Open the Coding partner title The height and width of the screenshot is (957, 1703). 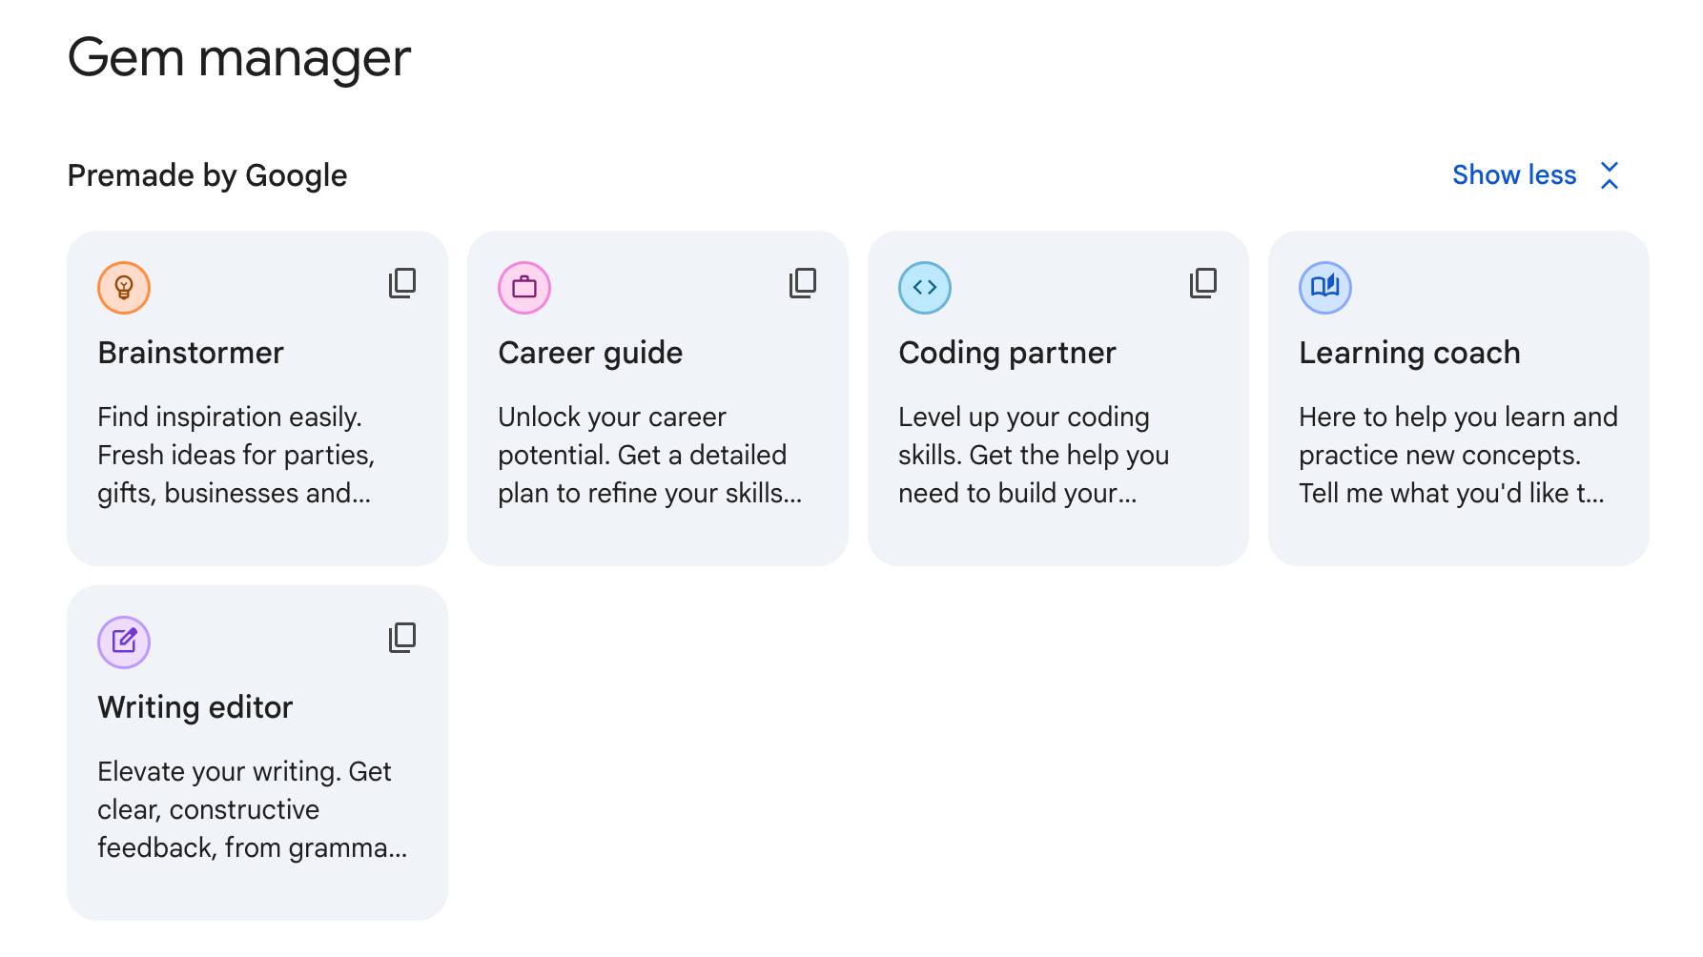(1007, 353)
